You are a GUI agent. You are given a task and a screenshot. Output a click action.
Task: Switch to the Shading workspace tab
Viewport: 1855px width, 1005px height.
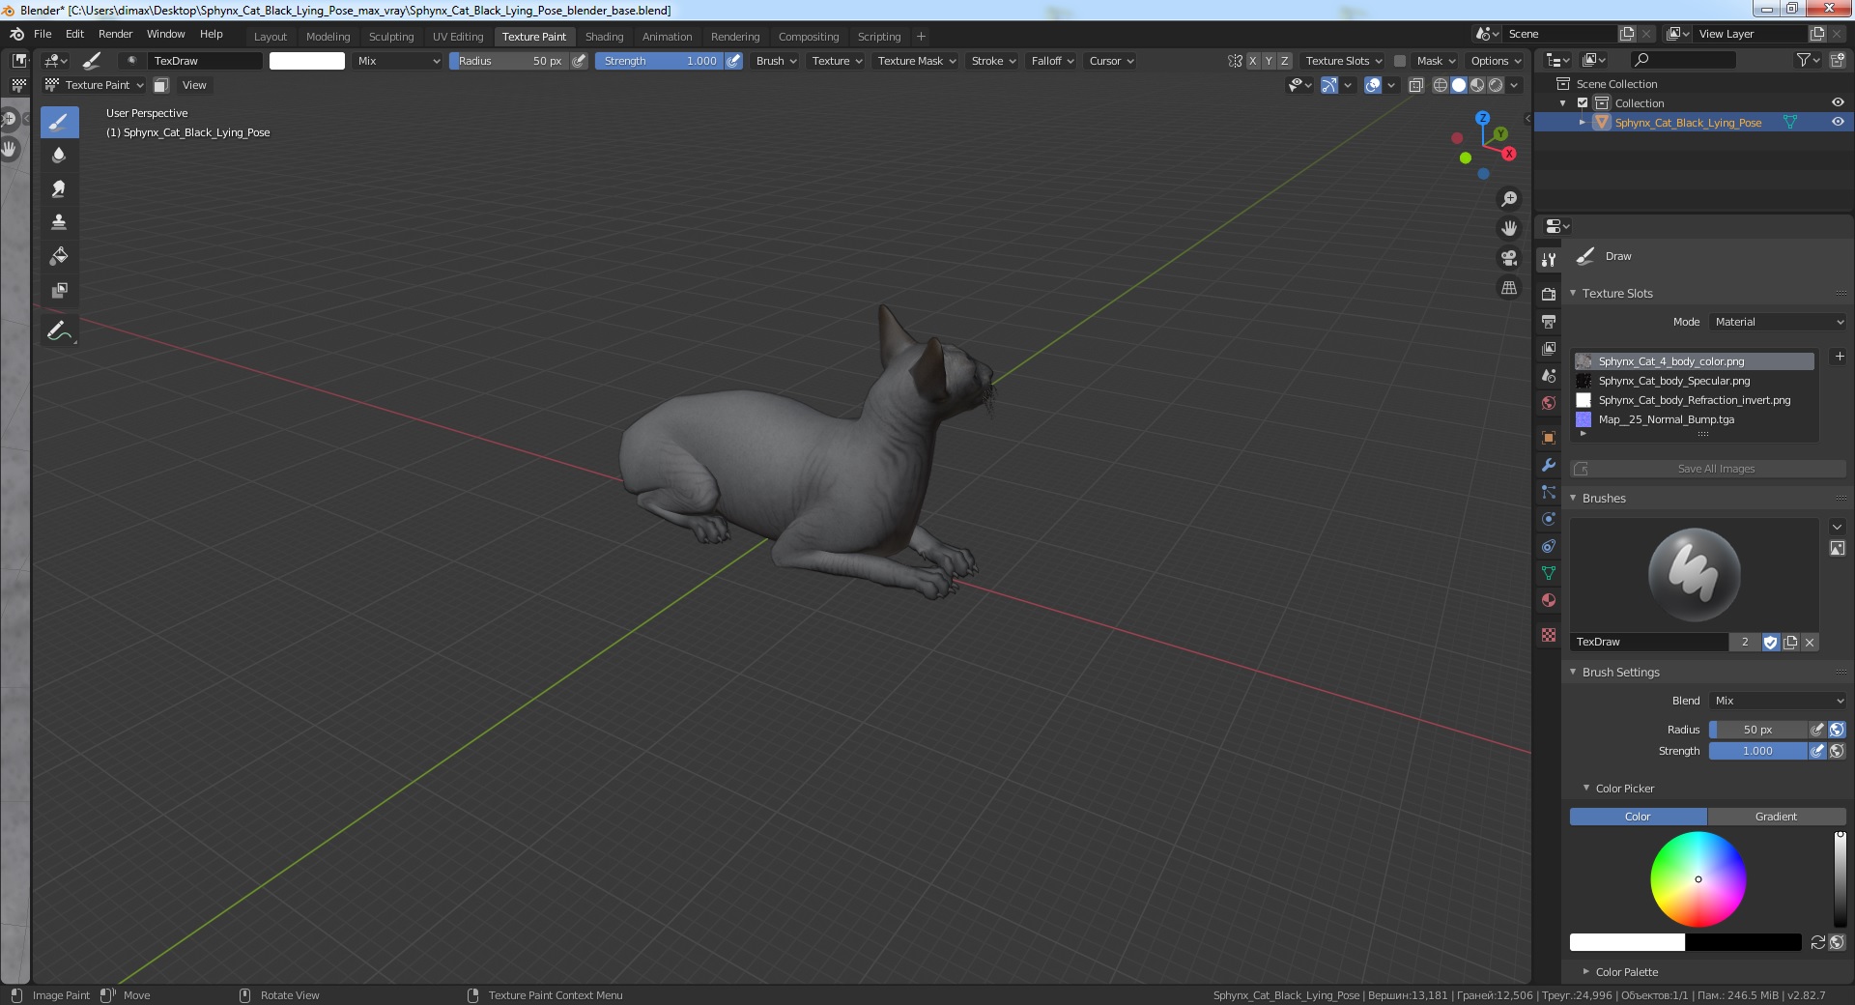click(x=604, y=37)
